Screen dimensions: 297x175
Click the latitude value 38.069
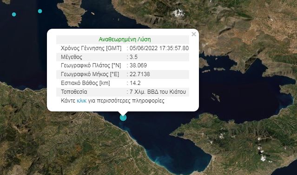138,65
